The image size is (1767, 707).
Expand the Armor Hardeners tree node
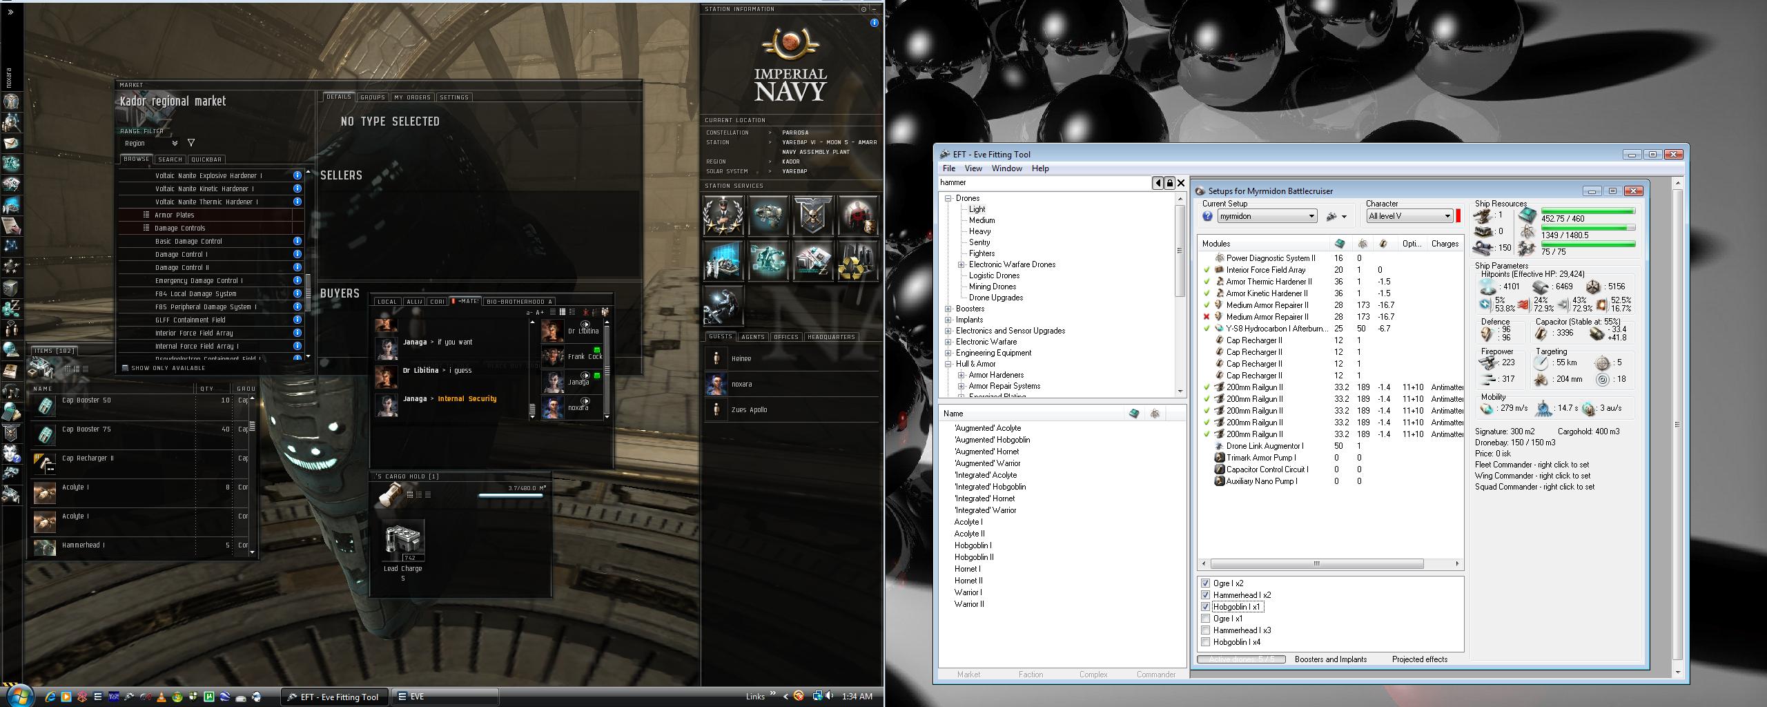point(961,375)
